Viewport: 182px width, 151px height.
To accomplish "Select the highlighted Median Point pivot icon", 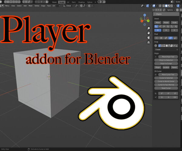I will (170, 38).
